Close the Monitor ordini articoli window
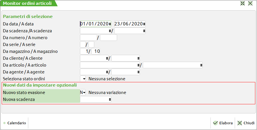This screenshot has height=130, width=257. pos(250,3)
